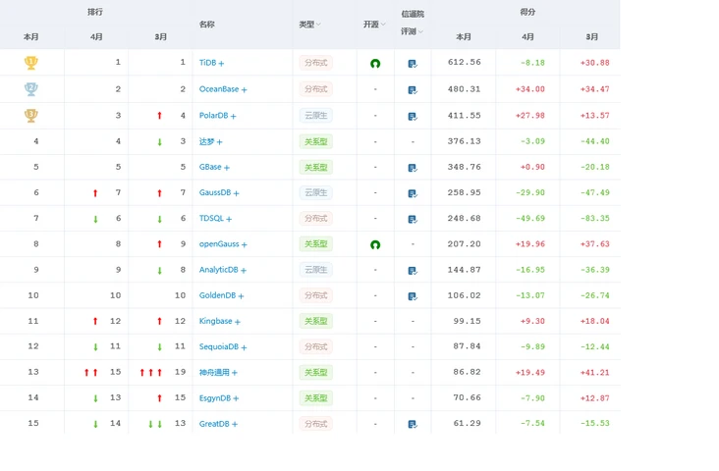
Task: Click the score 70.66 for EsgynDB
Action: 467,397
